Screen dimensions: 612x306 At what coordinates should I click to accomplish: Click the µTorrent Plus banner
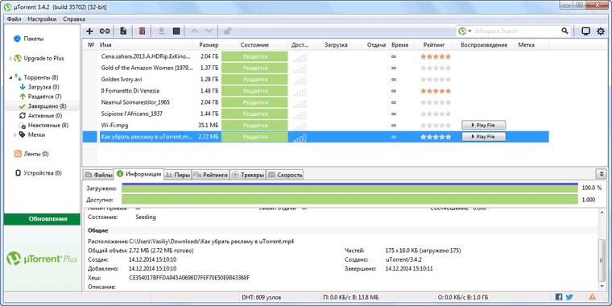(42, 258)
